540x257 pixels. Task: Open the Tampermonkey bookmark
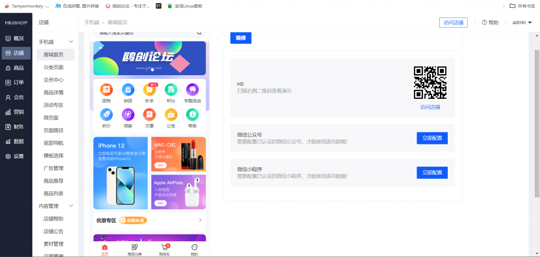(27, 6)
